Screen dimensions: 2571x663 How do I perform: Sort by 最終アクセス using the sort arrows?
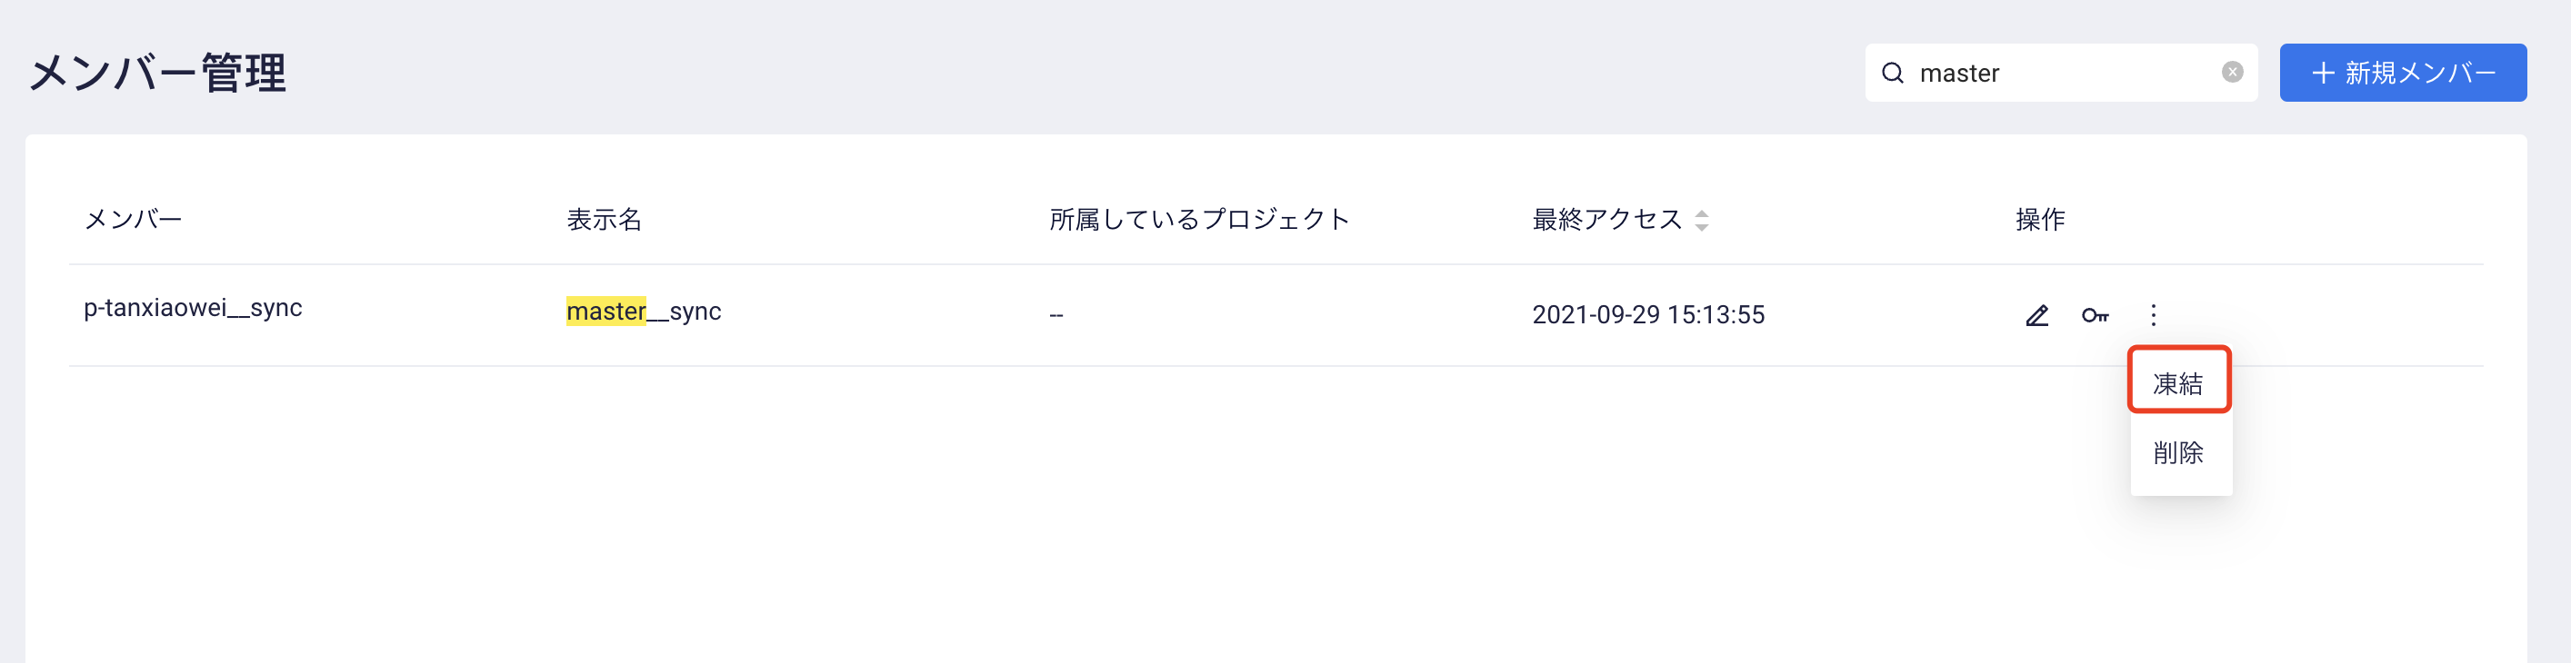1702,221
